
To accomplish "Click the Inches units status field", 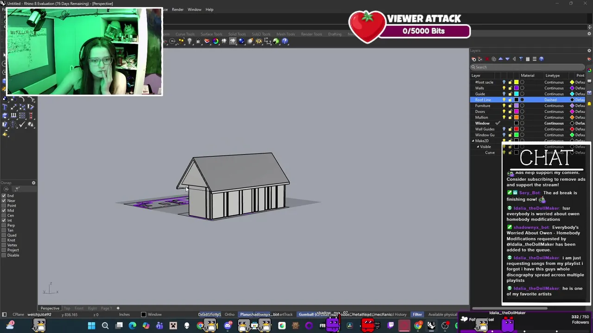I will point(124,314).
